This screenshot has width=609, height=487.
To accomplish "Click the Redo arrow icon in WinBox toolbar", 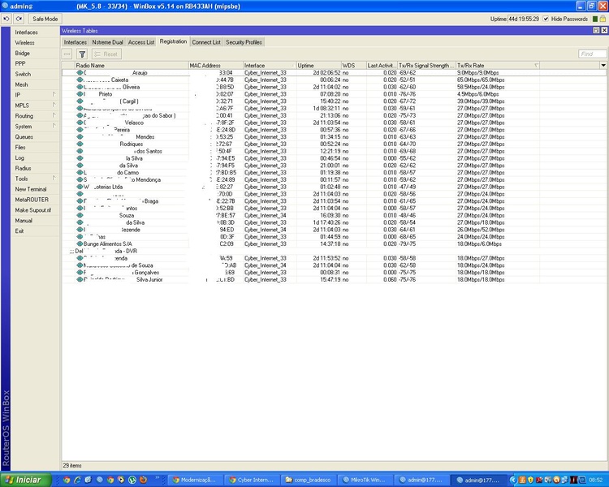I will [x=19, y=19].
